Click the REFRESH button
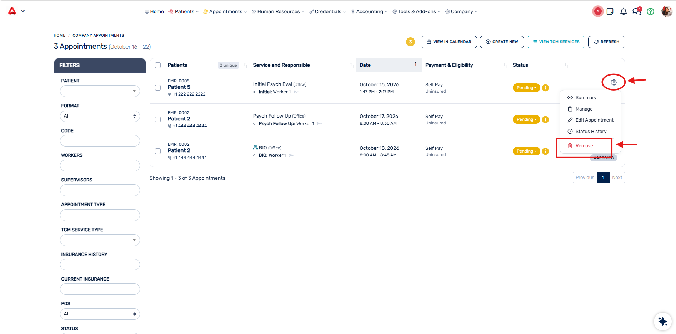Viewport: 676px width, 334px height. click(606, 42)
